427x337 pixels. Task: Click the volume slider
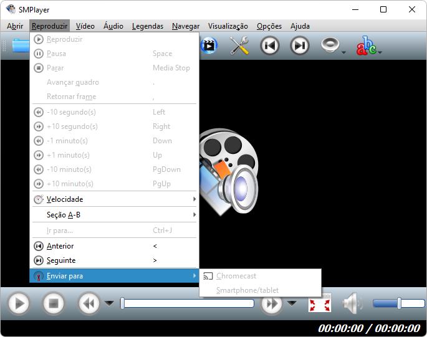[399, 303]
